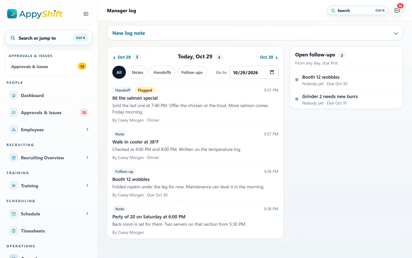
Task: Expand the Schedule submenu chevron
Action: click(87, 213)
